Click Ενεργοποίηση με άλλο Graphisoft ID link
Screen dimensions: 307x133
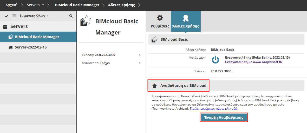click(254, 62)
